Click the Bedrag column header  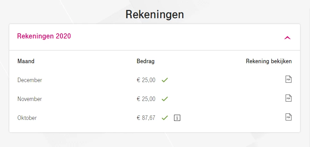click(146, 61)
